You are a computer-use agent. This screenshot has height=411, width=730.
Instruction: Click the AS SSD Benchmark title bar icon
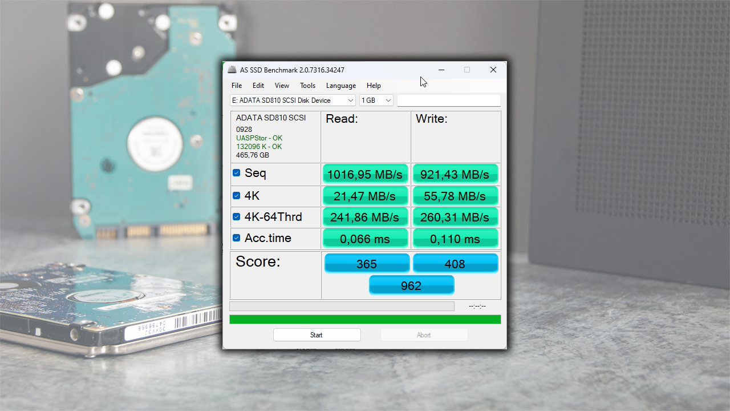[x=232, y=70]
